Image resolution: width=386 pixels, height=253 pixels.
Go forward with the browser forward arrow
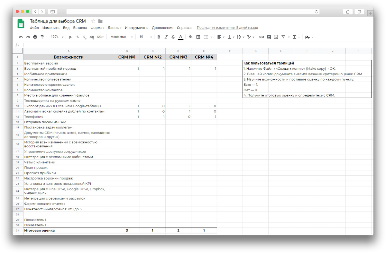pyautogui.click(x=42, y=12)
